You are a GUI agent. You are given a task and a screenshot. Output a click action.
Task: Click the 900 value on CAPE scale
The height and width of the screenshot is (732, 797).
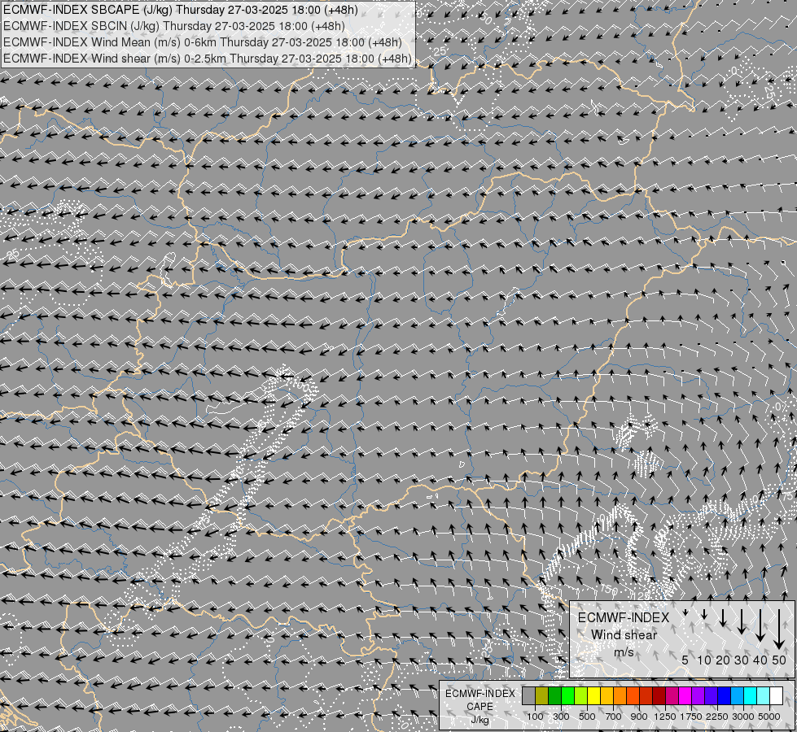click(639, 717)
